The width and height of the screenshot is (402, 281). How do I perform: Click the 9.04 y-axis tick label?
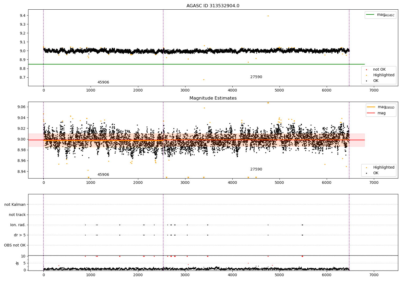(x=21, y=118)
